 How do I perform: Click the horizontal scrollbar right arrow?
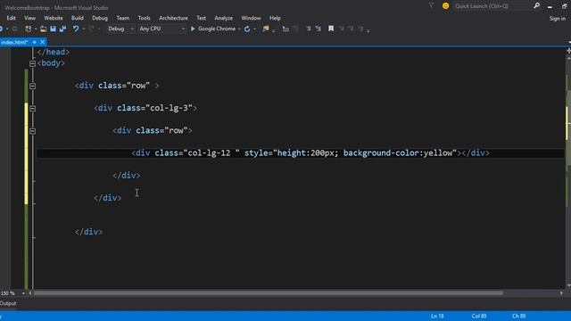(561, 293)
